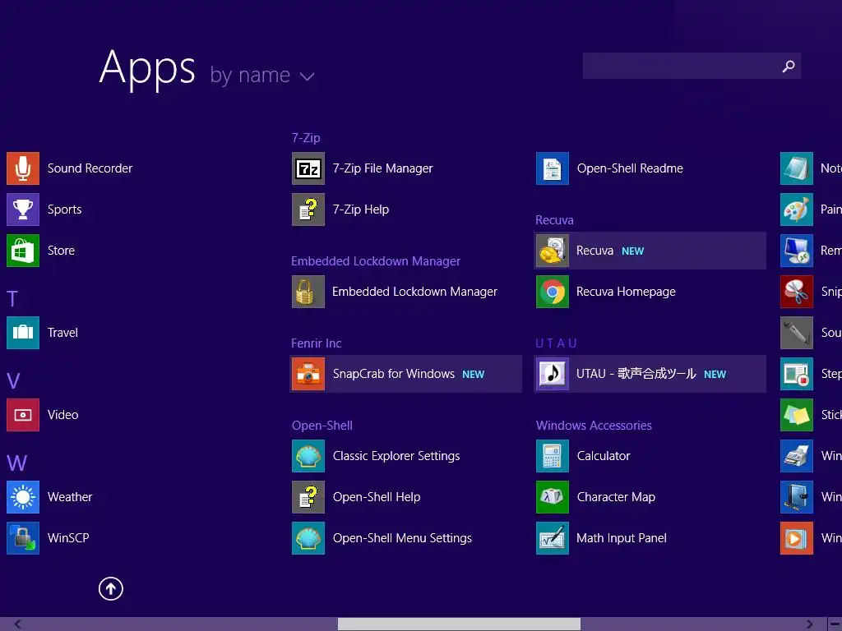Open the Weather sun icon

(22, 497)
